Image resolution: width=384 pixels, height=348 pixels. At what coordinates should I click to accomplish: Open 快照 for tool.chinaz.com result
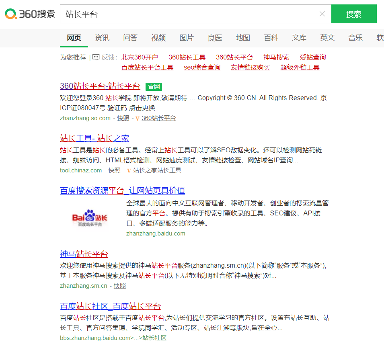coord(114,170)
